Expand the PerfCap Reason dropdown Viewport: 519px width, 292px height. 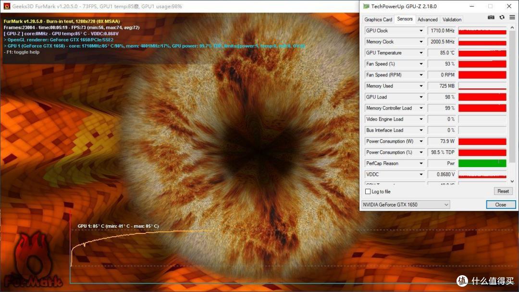click(x=421, y=164)
